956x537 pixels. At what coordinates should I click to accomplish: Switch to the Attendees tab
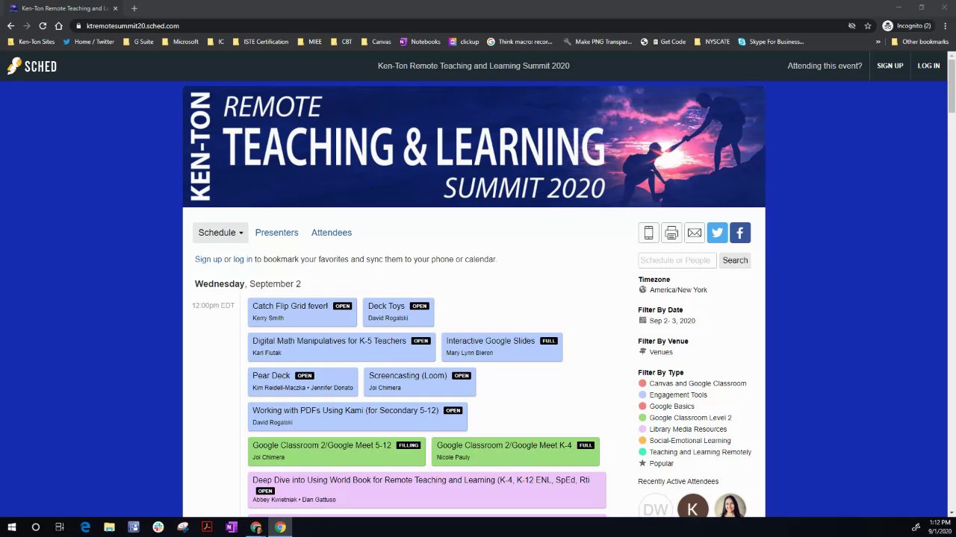click(332, 233)
